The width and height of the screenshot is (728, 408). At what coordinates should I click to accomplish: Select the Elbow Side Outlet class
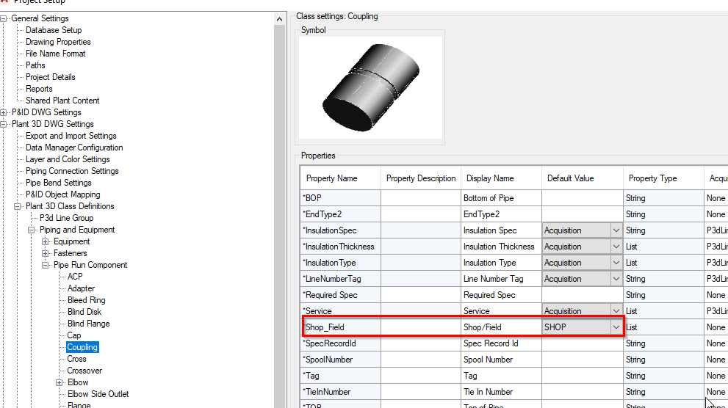(98, 394)
